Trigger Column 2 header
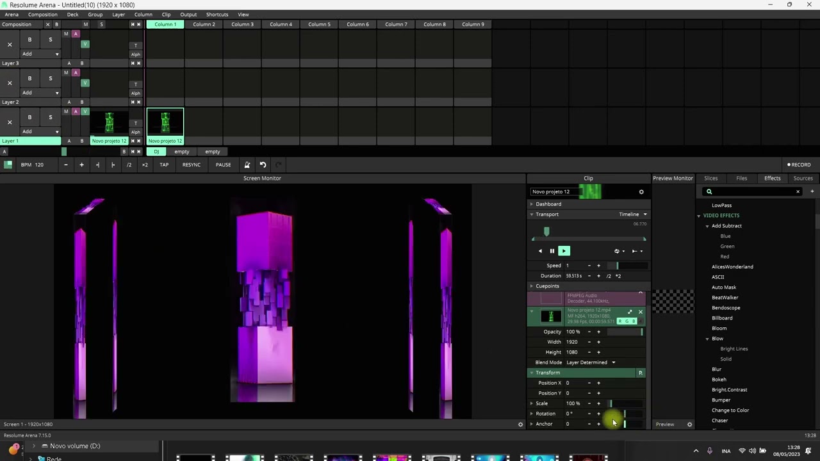The width and height of the screenshot is (820, 461). pos(204,24)
